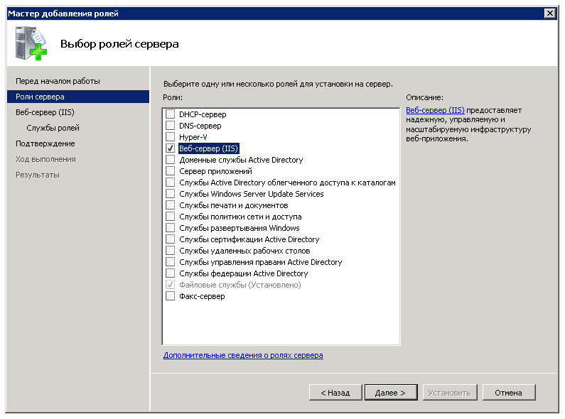Open the Службы ролей step
Screen dimensions: 565x419
(x=53, y=128)
